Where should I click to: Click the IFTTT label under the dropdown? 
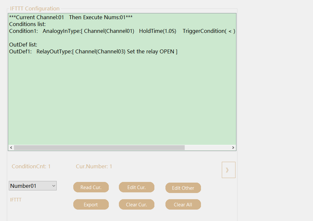click(16, 200)
